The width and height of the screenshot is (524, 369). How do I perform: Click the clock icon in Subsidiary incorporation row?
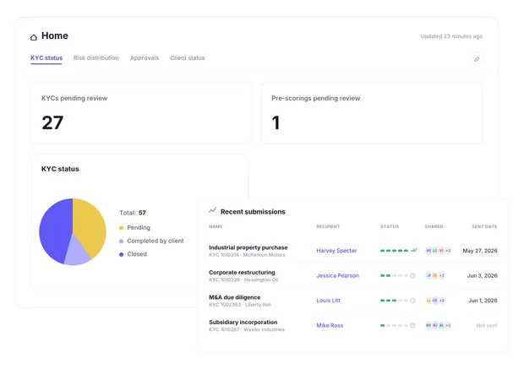[x=412, y=325]
